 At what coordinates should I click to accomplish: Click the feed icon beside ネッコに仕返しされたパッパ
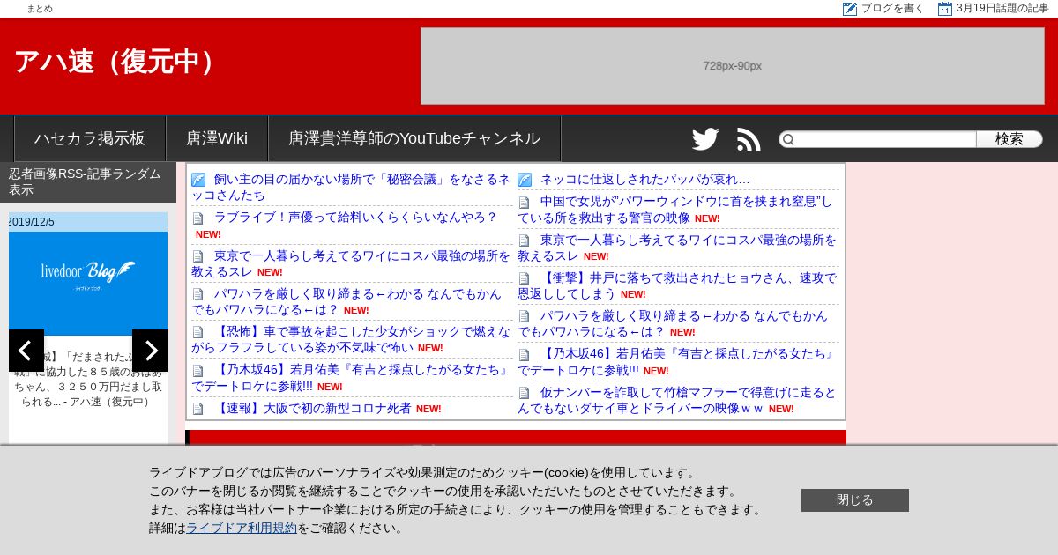point(525,180)
